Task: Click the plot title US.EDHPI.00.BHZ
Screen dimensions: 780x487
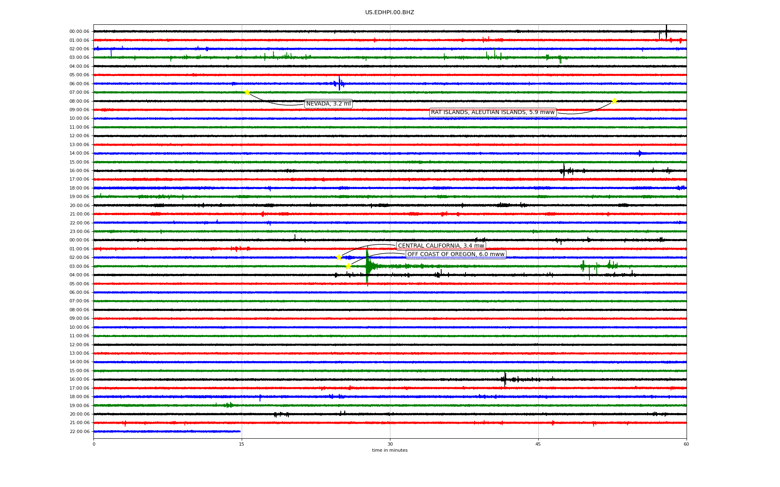Action: point(390,13)
